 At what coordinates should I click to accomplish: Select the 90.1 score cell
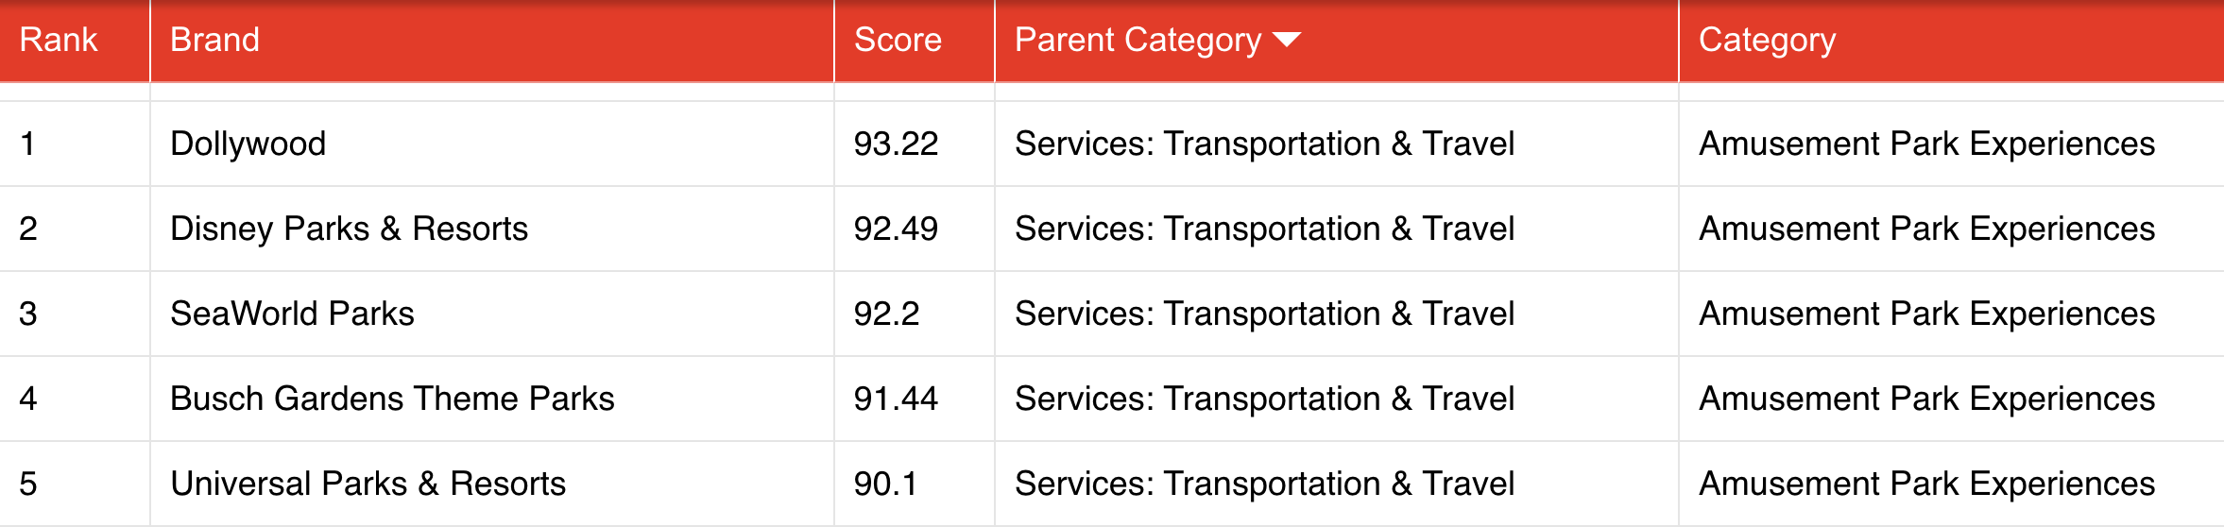(885, 484)
